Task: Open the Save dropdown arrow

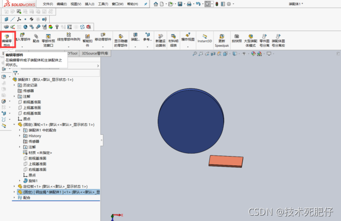Action: click(x=184, y=4)
